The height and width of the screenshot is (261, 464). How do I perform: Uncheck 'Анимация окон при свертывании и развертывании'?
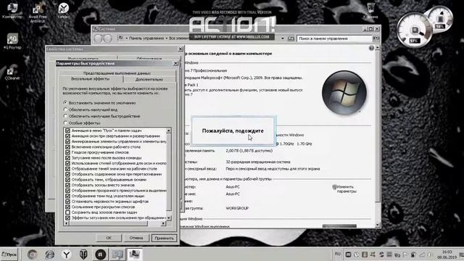(67, 136)
